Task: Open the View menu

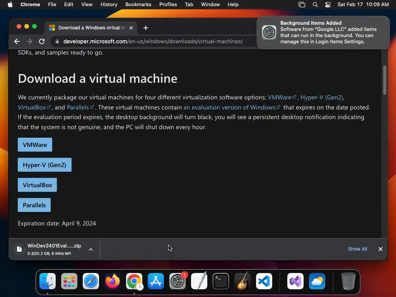Action: (x=87, y=5)
